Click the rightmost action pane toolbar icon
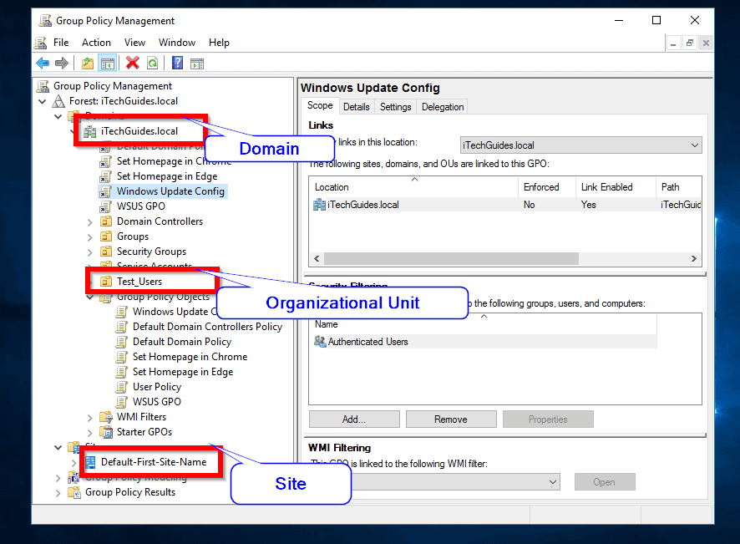Screen dimensions: 740x544 tap(197, 63)
